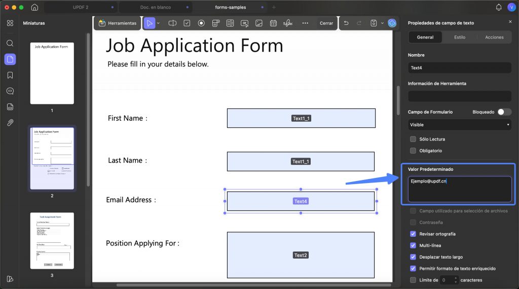Screen dimensions: 519x289
Task: Choose the checkbox form field tool
Action: [187, 23]
